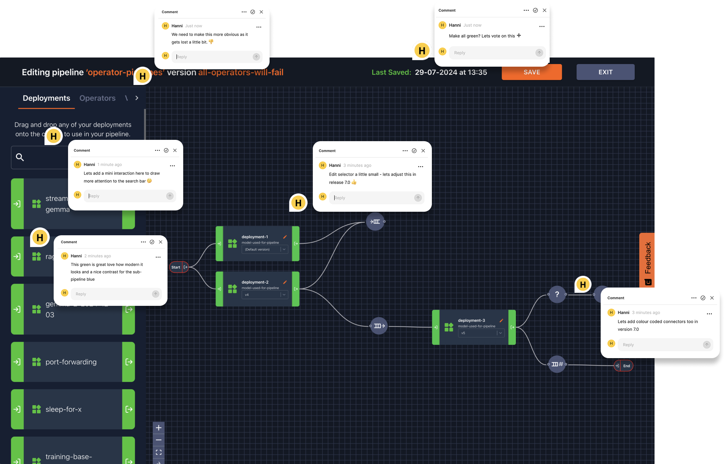Screen dimensions: 725x464
Task: Click the EXIT button
Action: pos(605,72)
